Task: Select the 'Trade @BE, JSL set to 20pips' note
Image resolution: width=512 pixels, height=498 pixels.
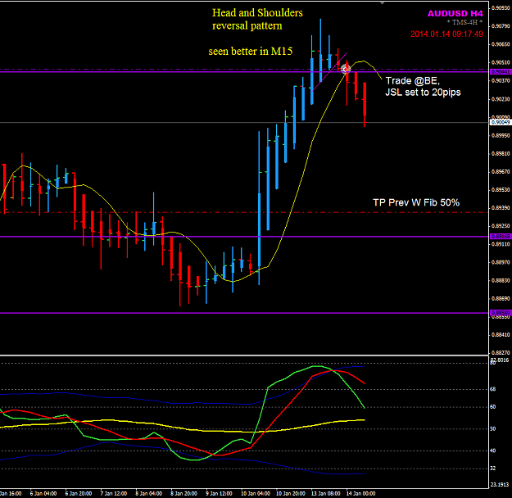Action: tap(423, 87)
